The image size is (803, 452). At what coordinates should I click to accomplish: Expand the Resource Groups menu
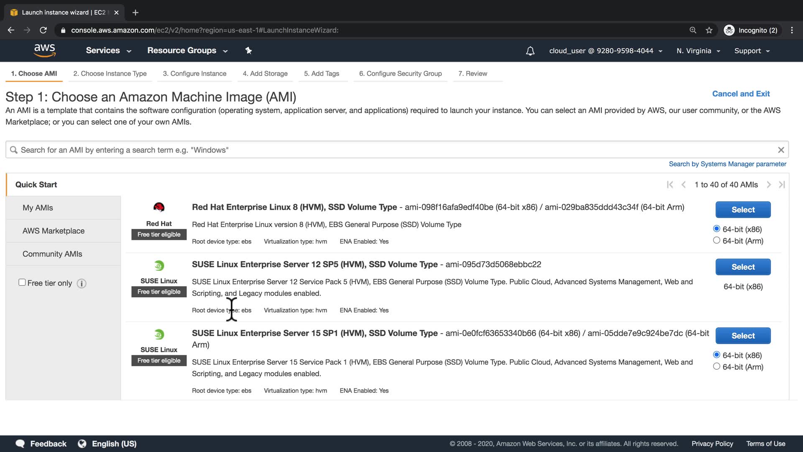[x=187, y=51]
